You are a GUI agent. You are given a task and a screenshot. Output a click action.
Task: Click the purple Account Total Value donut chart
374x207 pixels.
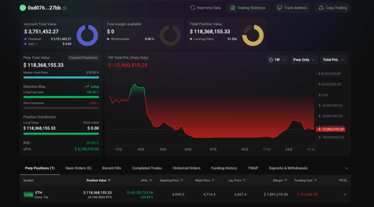click(x=87, y=36)
